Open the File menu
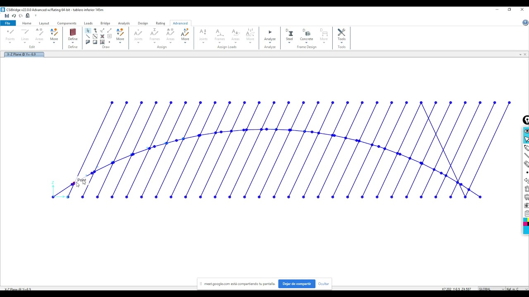529x297 pixels. coord(7,23)
